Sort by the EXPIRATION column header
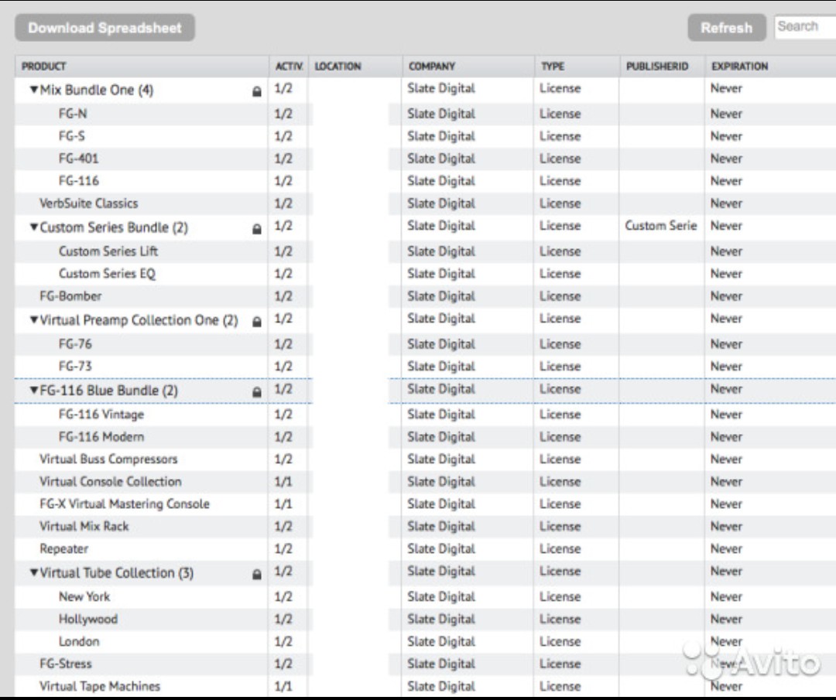 point(770,66)
